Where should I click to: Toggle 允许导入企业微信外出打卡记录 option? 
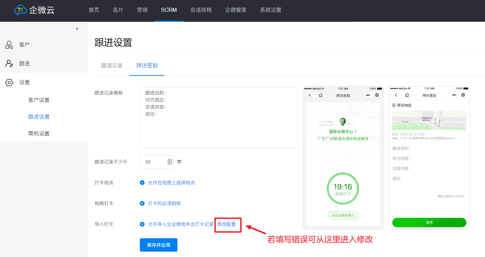142,224
